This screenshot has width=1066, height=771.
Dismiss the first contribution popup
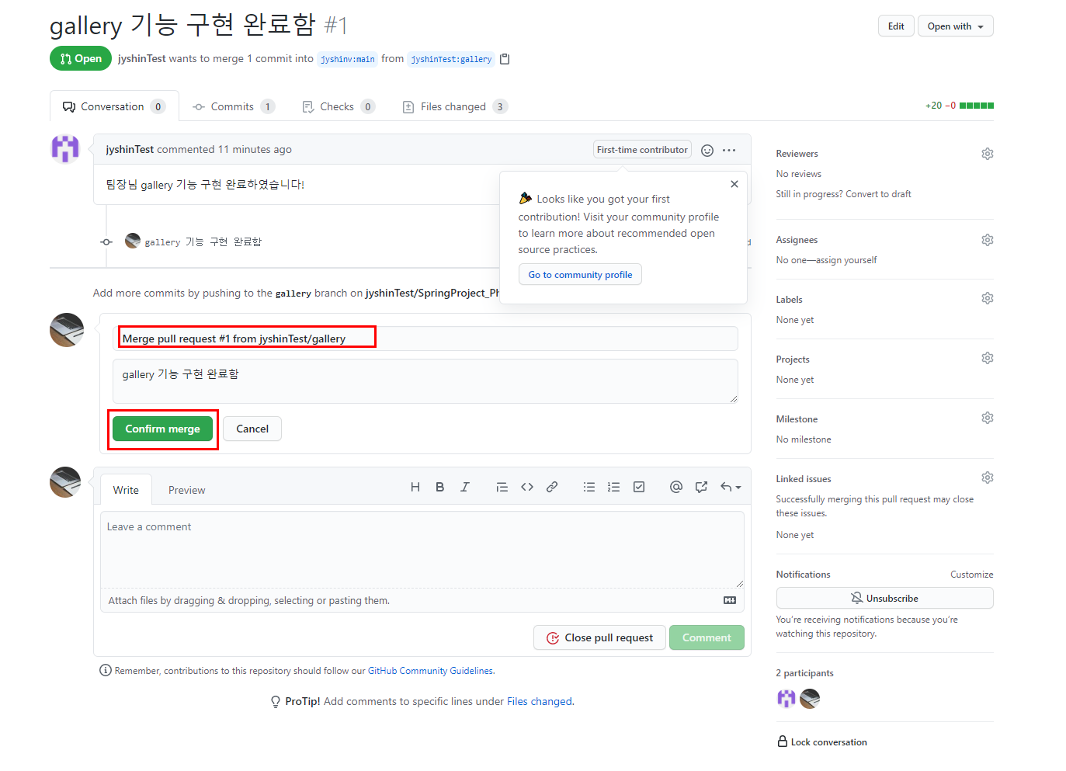[x=734, y=184]
